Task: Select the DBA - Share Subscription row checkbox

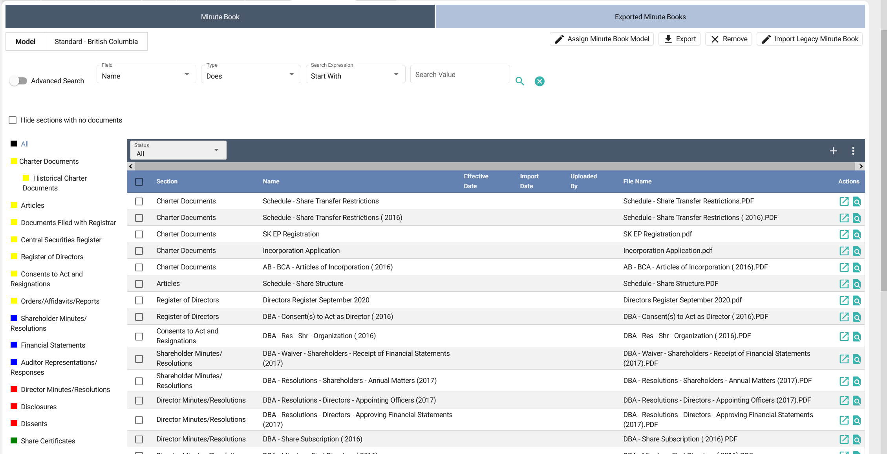Action: (139, 439)
